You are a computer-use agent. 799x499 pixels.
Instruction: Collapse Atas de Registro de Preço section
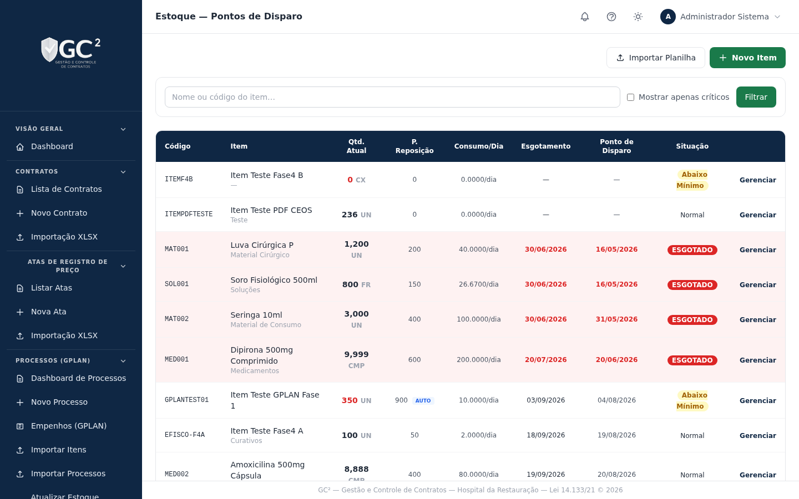[x=123, y=266]
